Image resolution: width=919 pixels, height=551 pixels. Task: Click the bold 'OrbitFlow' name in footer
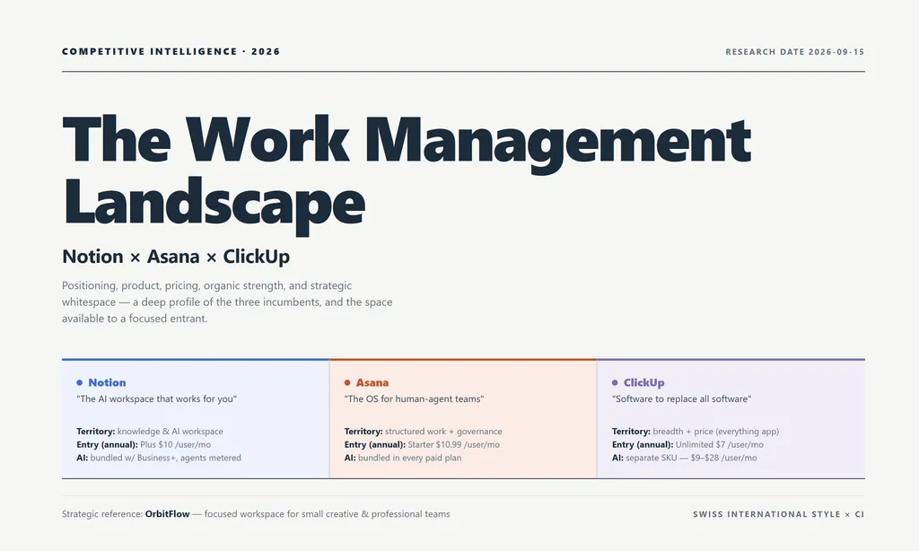point(167,514)
